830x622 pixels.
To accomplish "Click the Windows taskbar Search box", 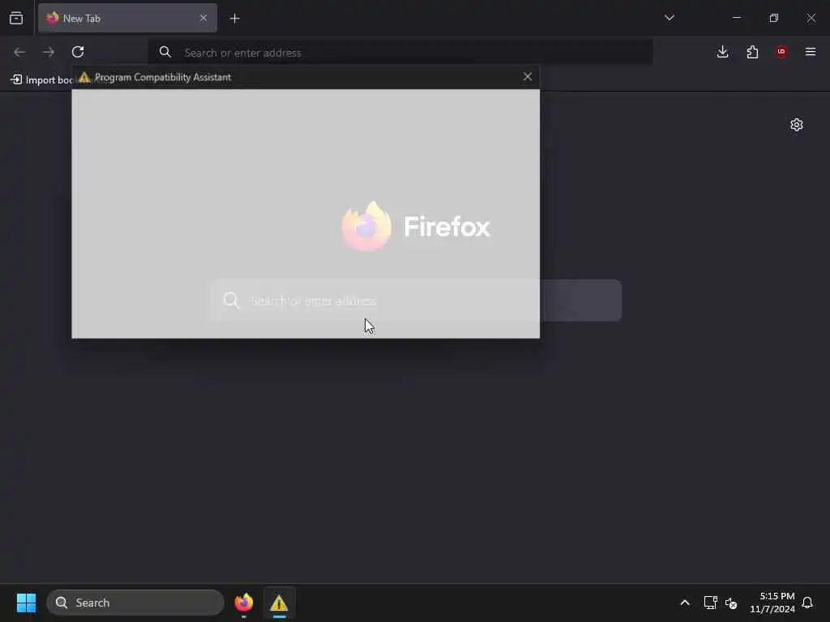I will tap(135, 603).
